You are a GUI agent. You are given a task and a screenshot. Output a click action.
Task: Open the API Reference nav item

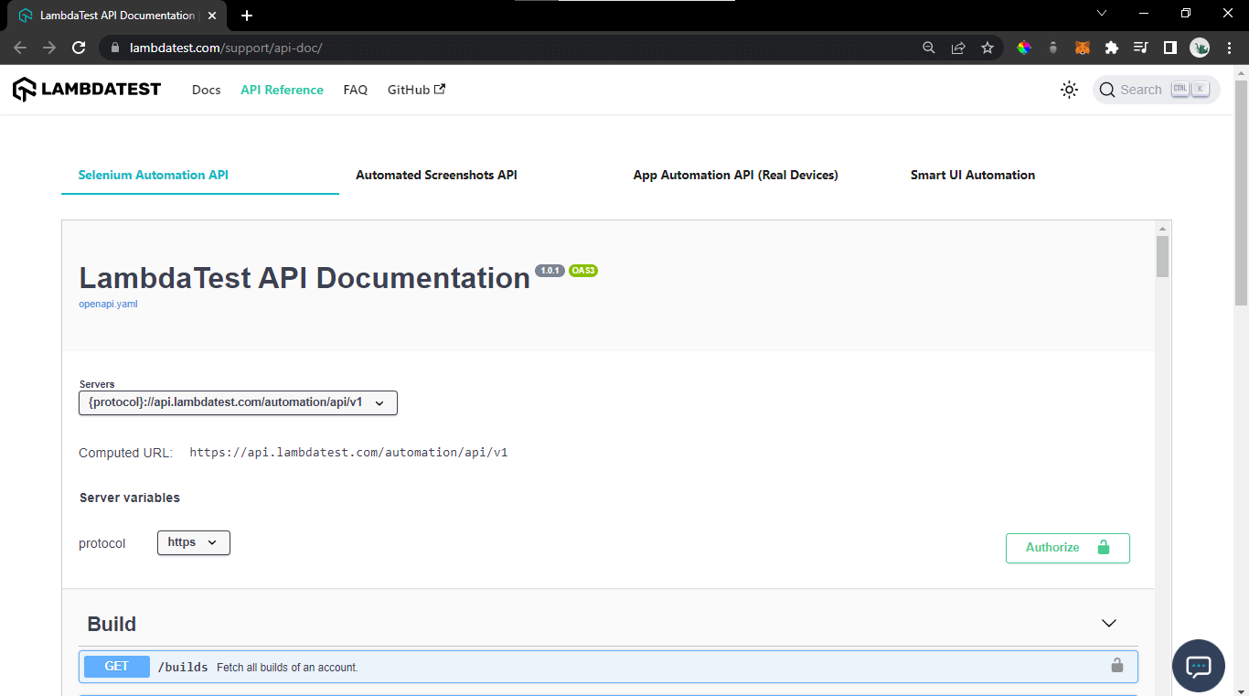282,90
